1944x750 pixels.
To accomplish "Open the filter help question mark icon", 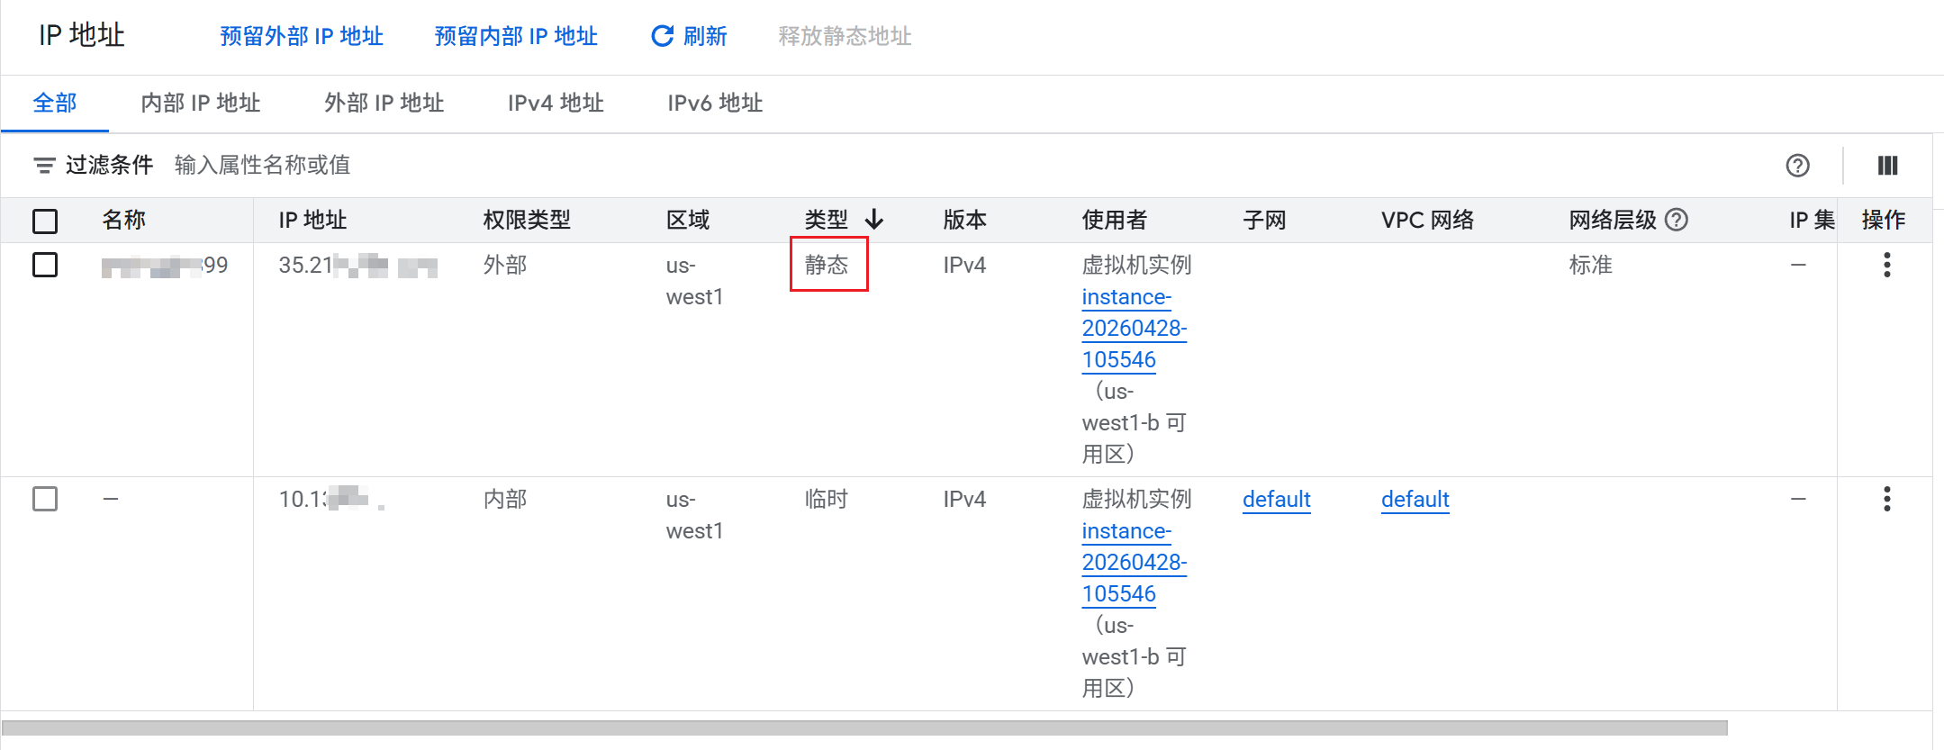I will click(1797, 166).
